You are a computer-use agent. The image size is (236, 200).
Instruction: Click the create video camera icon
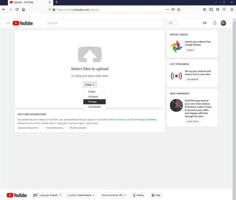(x=205, y=23)
